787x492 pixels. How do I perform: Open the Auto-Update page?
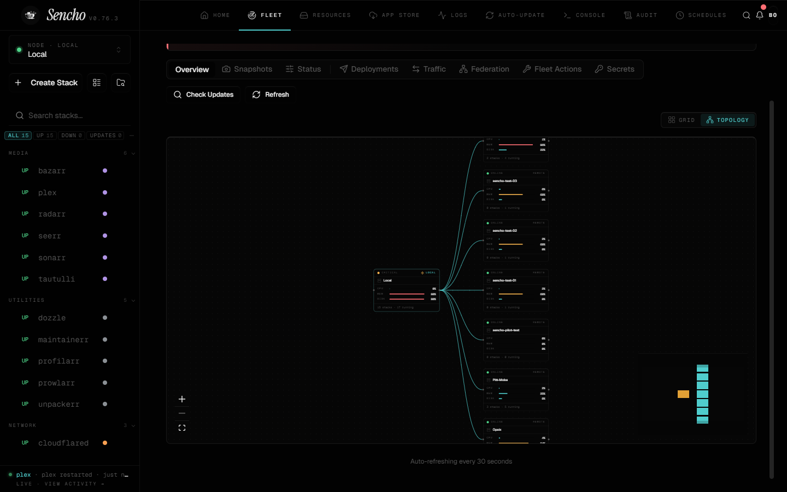click(515, 15)
